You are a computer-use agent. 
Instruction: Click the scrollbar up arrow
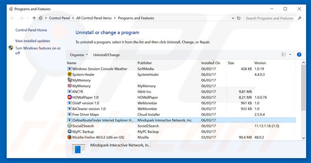[304, 63]
